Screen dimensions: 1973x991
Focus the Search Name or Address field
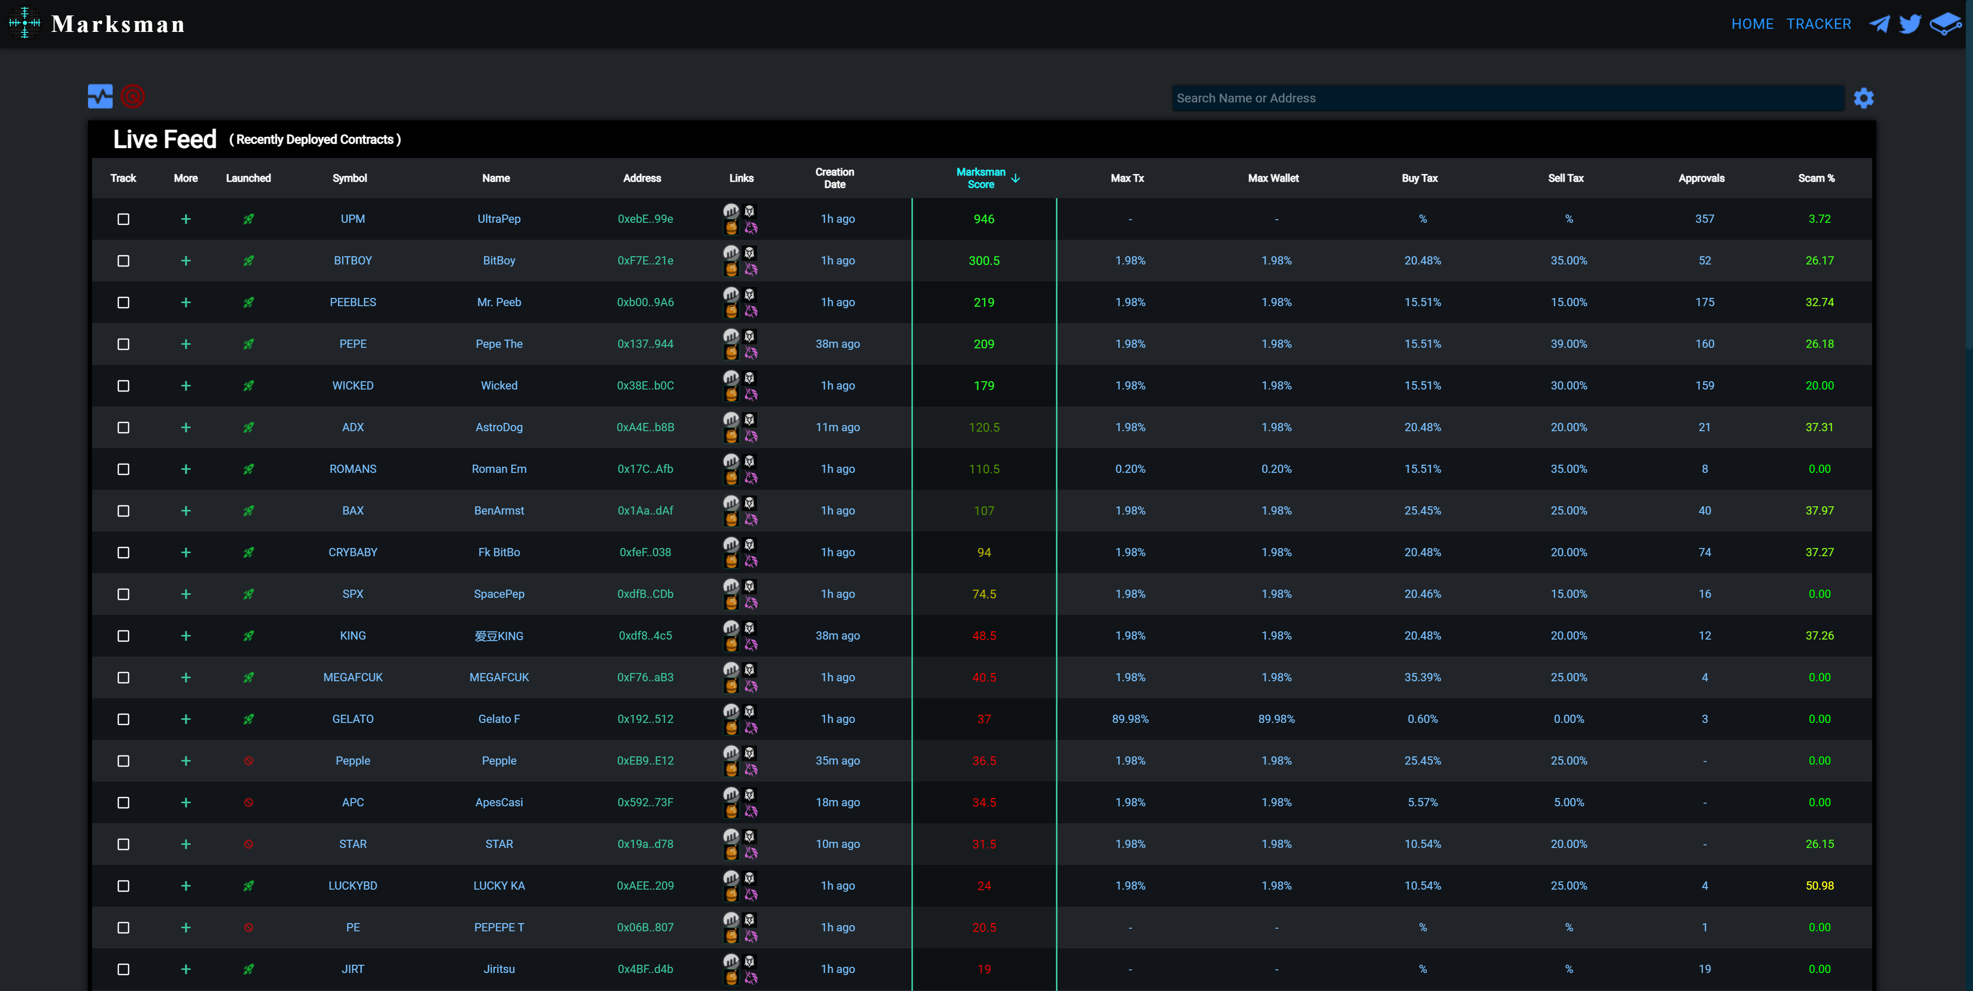tap(1506, 98)
